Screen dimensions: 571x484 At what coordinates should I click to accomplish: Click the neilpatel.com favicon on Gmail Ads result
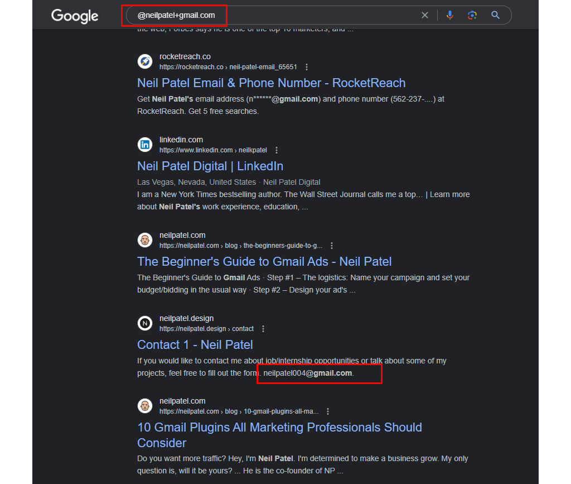[x=145, y=240]
